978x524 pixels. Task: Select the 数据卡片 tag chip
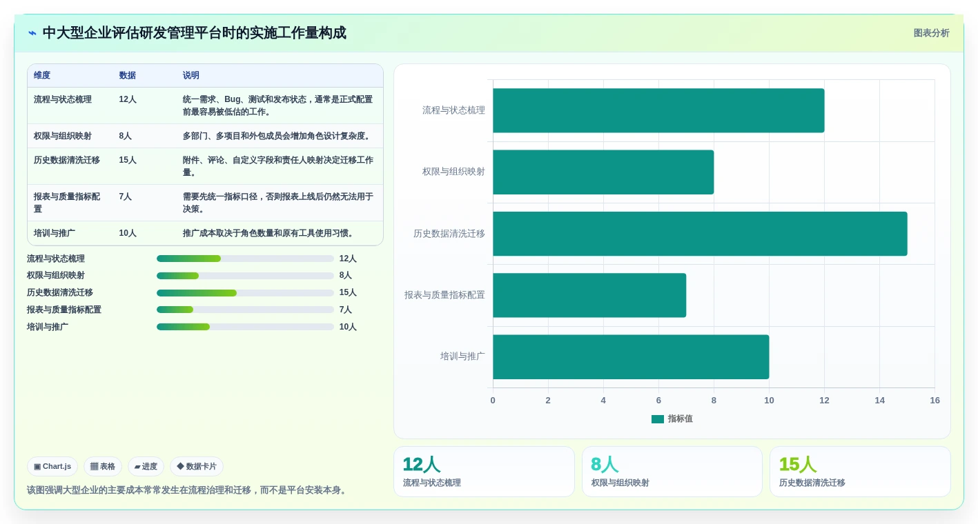pyautogui.click(x=197, y=467)
